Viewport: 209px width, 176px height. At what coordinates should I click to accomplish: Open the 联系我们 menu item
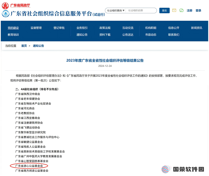[x=174, y=35]
